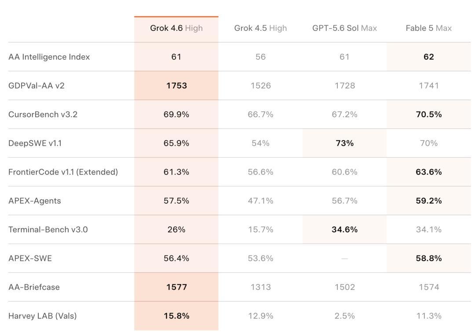Click the dash cell in APEX-SWE row
Screen dimensions: 475x336
[x=344, y=258]
